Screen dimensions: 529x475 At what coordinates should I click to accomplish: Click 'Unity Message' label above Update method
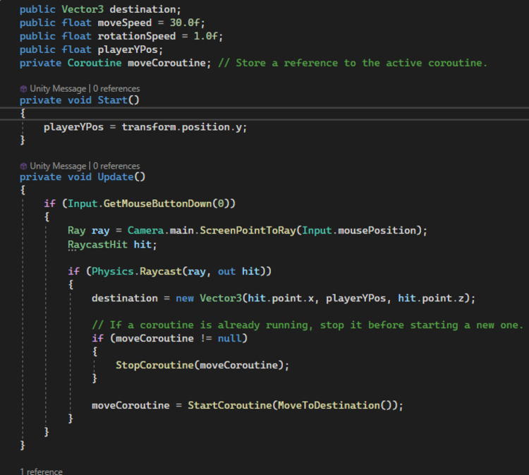pyautogui.click(x=58, y=166)
